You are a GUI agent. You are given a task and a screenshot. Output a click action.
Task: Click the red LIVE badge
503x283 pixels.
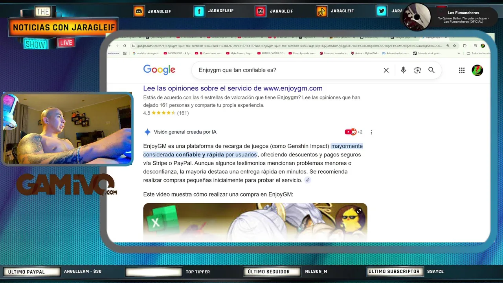66,43
